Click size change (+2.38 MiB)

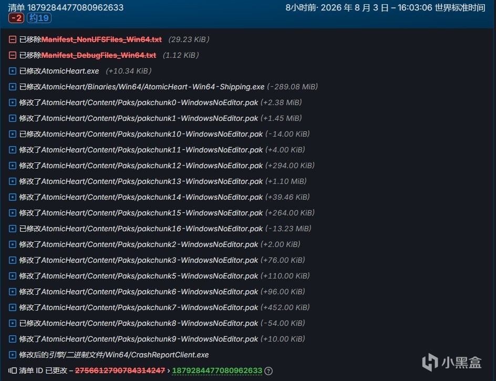281,102
